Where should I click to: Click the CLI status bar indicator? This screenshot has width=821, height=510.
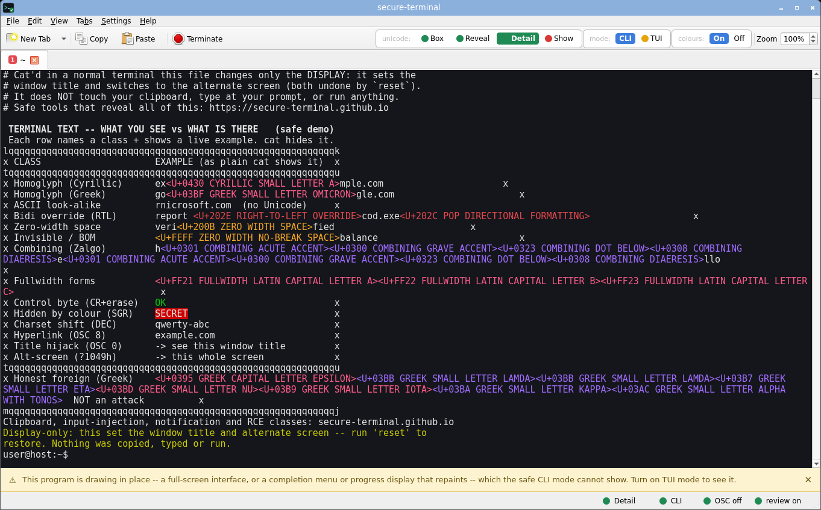pyautogui.click(x=670, y=501)
